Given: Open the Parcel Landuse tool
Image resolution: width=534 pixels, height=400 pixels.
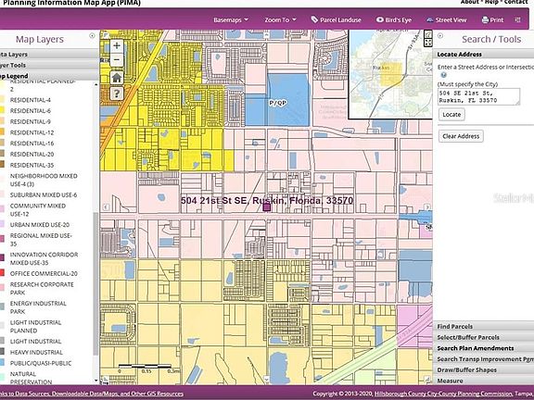Looking at the screenshot, I should click(337, 19).
